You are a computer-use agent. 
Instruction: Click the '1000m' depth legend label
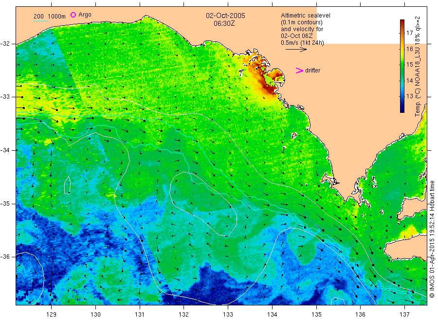[x=57, y=17]
